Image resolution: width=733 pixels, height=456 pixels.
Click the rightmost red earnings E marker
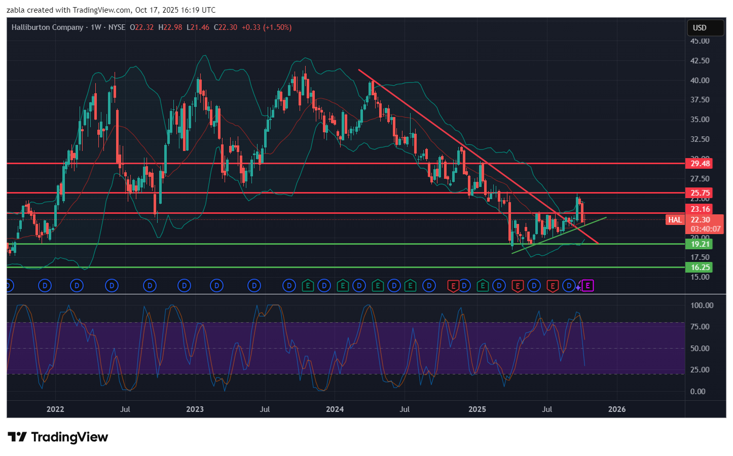coord(553,286)
